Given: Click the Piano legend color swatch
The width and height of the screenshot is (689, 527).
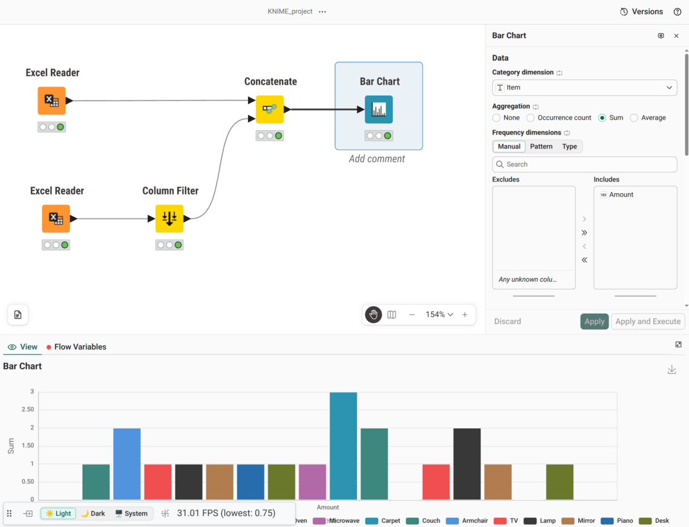Looking at the screenshot, I should [607, 521].
